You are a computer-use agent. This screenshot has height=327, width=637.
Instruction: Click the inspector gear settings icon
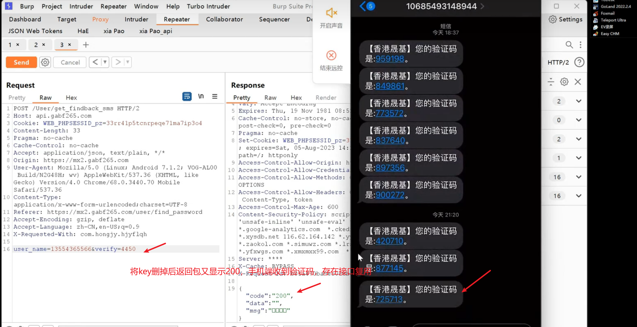point(564,82)
